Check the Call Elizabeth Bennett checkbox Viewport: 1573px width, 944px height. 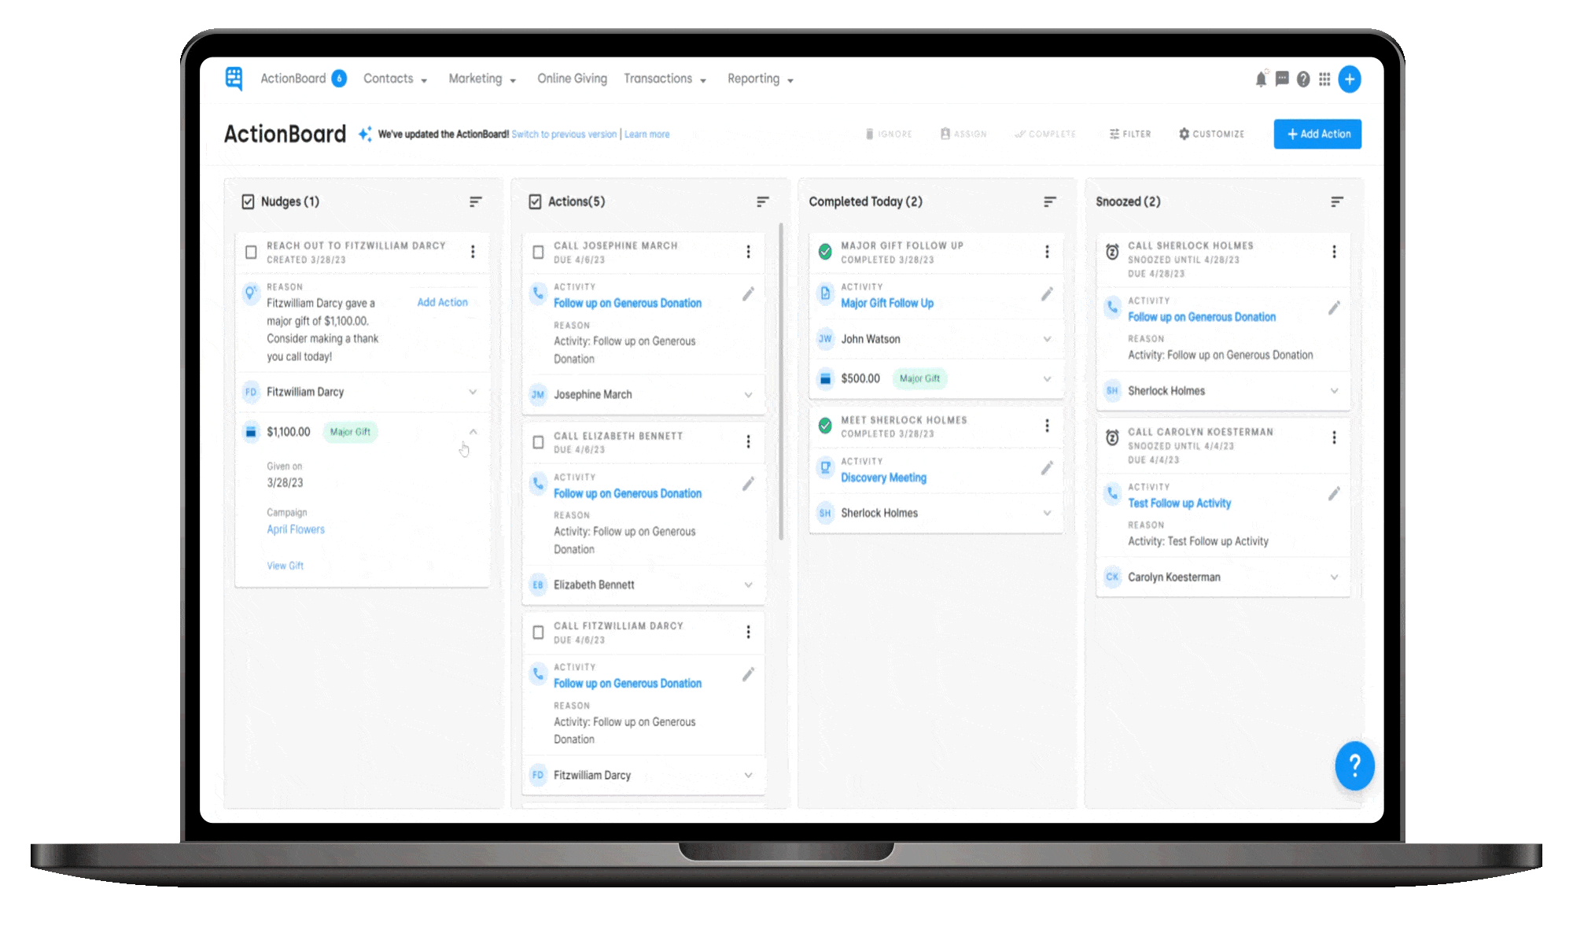click(538, 442)
